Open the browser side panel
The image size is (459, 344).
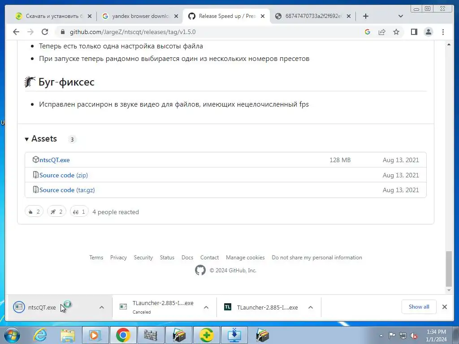(414, 32)
